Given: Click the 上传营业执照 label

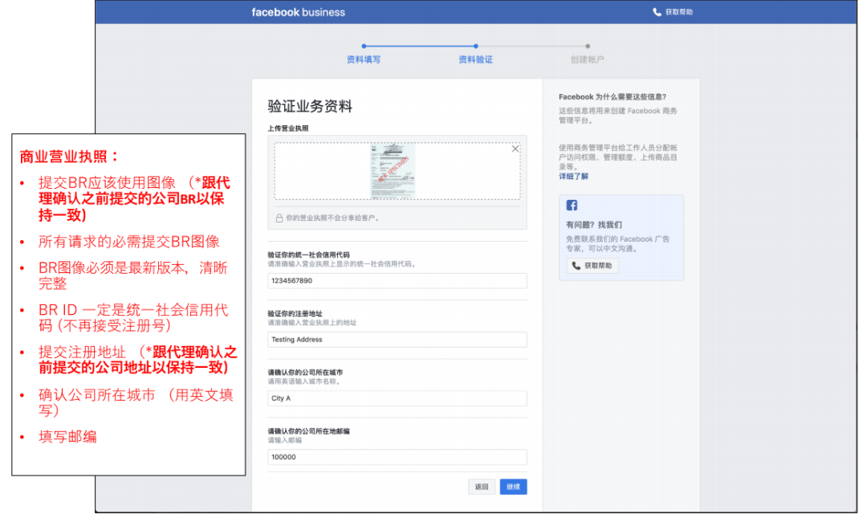Looking at the screenshot, I should [x=288, y=128].
